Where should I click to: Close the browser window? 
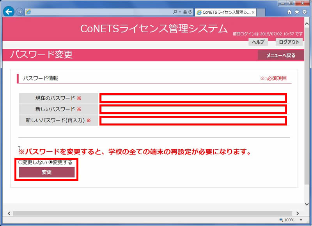pos(302,3)
